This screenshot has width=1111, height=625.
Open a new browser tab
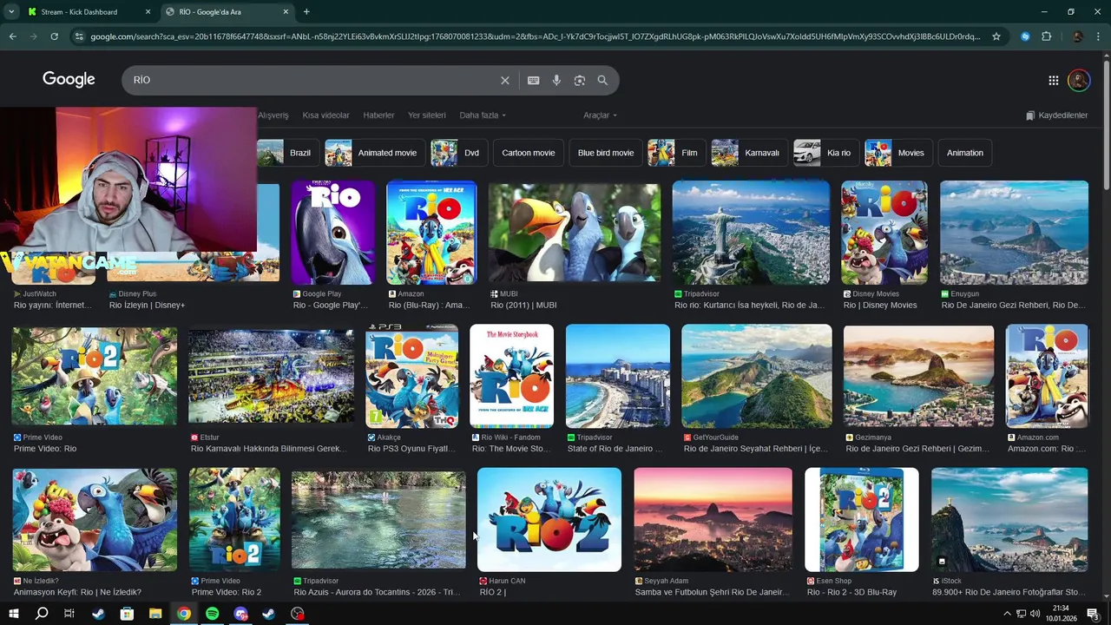click(x=306, y=12)
